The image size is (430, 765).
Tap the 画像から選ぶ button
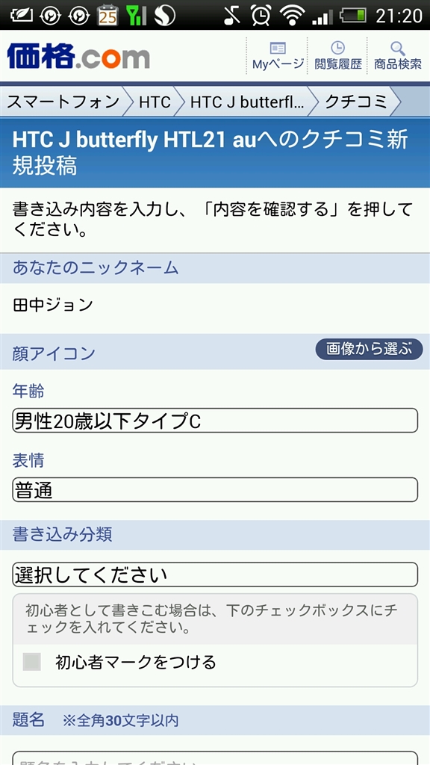click(x=369, y=350)
